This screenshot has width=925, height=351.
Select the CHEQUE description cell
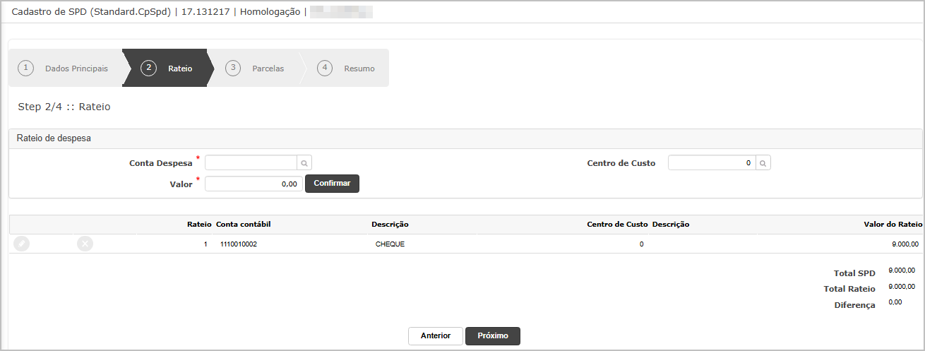click(x=390, y=244)
